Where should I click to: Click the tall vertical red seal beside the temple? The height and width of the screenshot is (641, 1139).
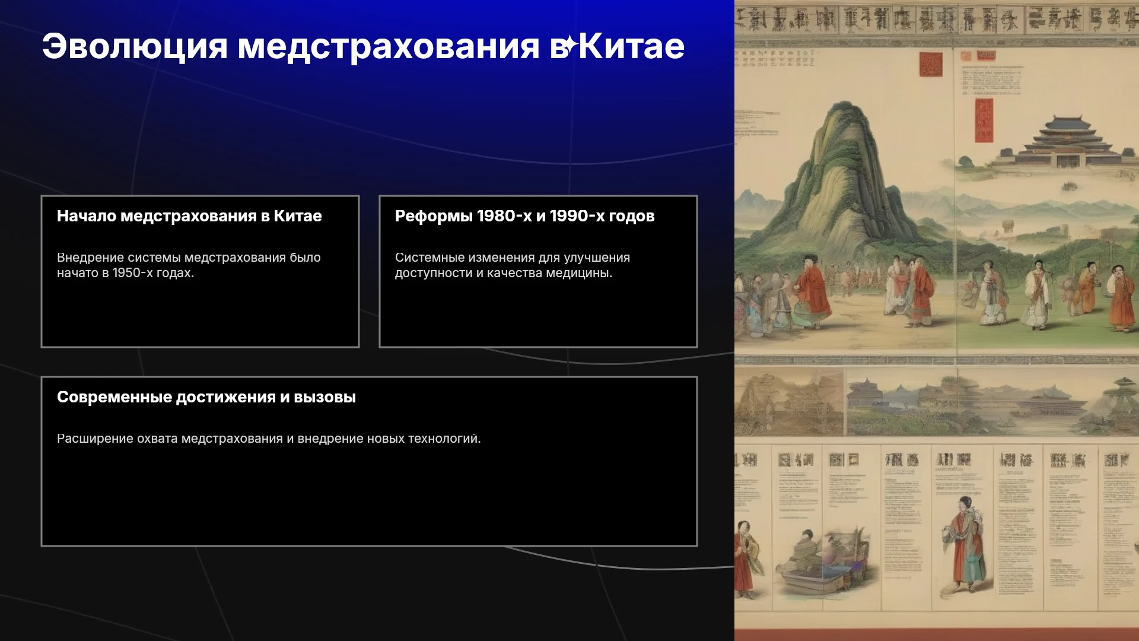tap(984, 120)
